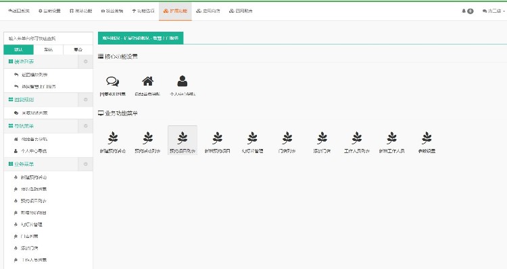The height and width of the screenshot is (269, 507).
Task: Select 添加门店 in the sidebar menu
Action: [x=30, y=248]
